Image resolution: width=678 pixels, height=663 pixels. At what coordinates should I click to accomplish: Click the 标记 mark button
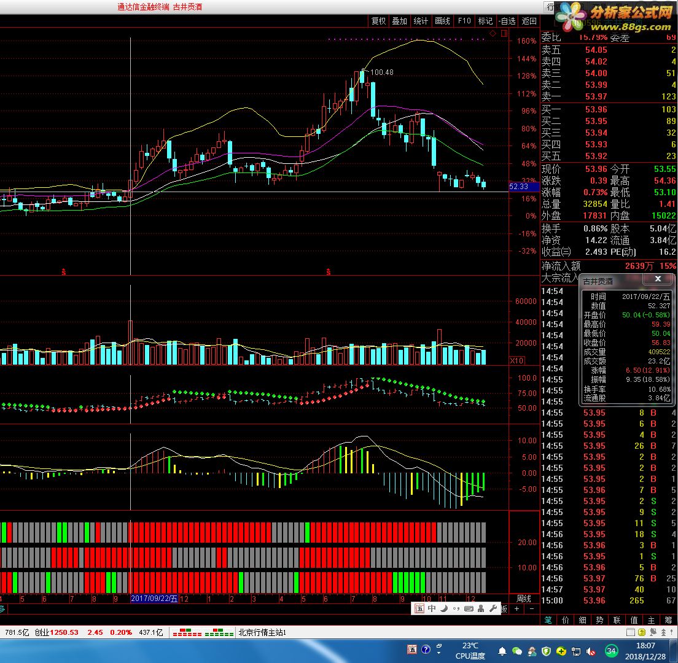[485, 21]
